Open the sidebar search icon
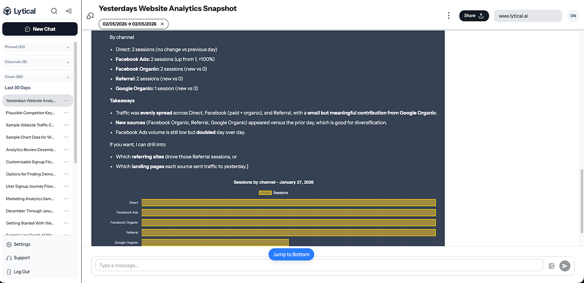 click(54, 11)
